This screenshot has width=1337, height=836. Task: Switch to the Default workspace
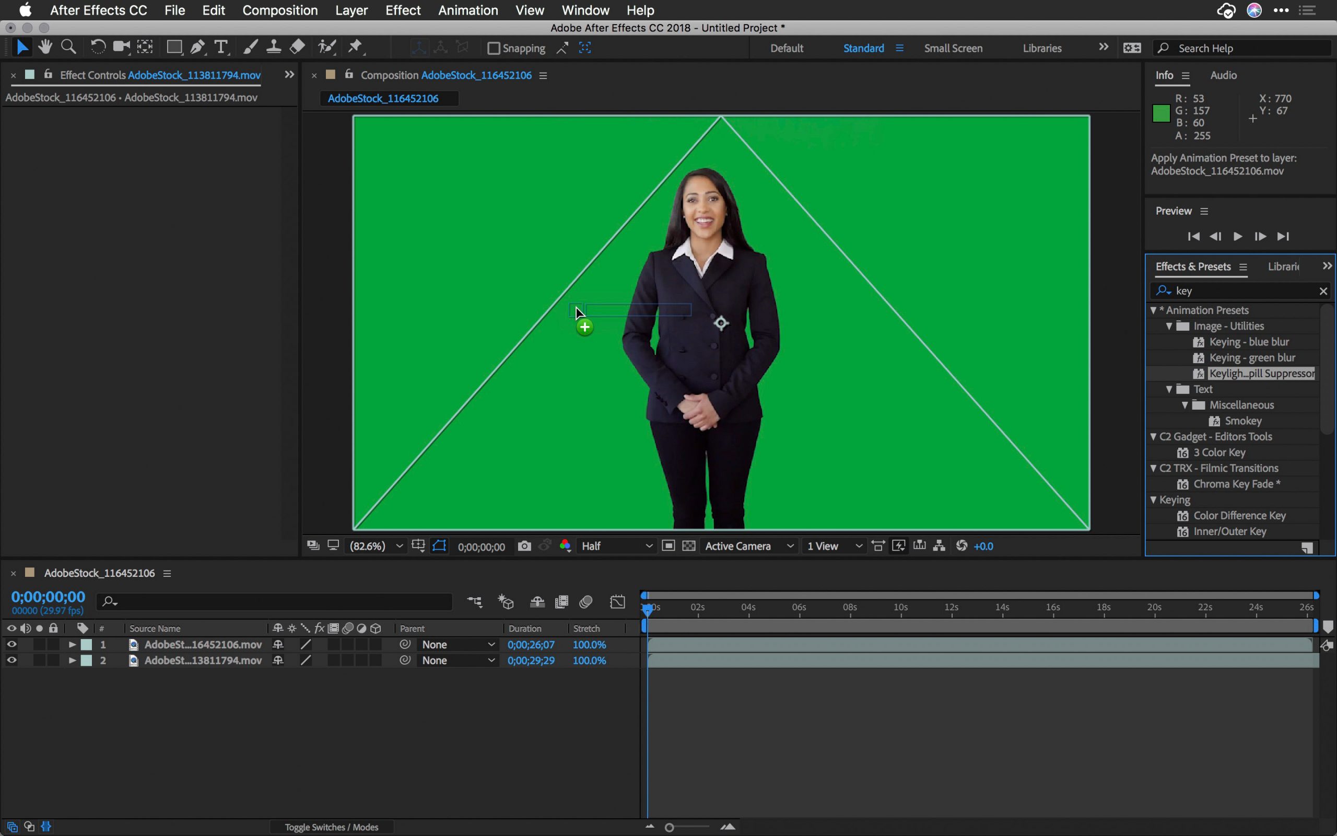tap(787, 48)
